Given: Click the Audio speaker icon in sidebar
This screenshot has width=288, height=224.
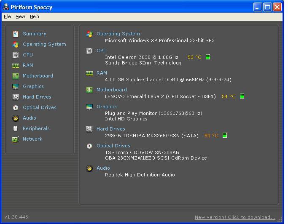Looking at the screenshot, I should coord(16,118).
